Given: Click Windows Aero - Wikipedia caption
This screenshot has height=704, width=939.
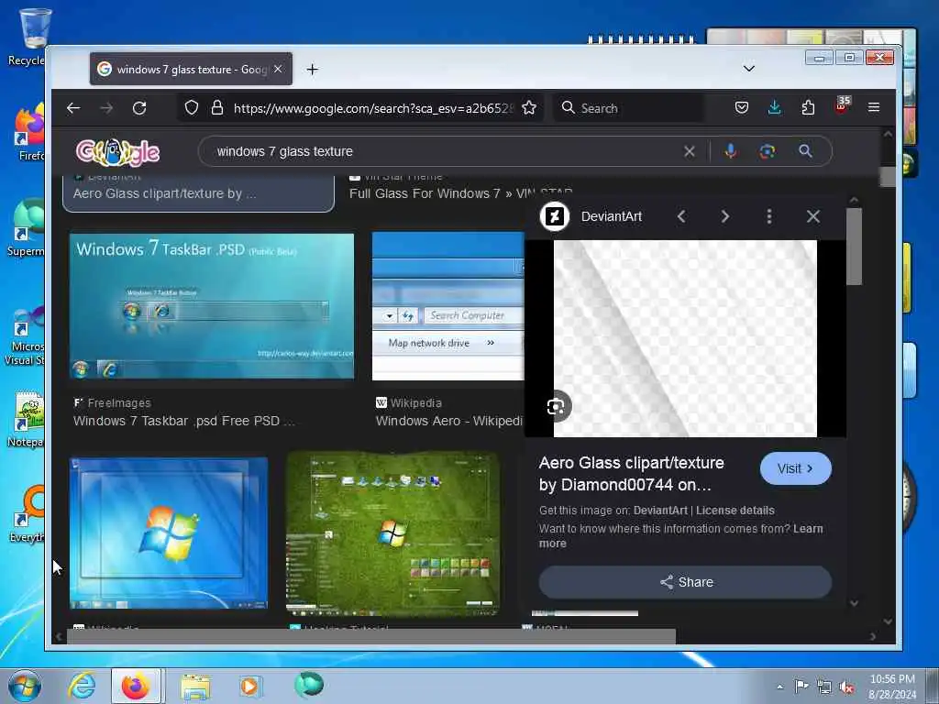Looking at the screenshot, I should coord(448,421).
